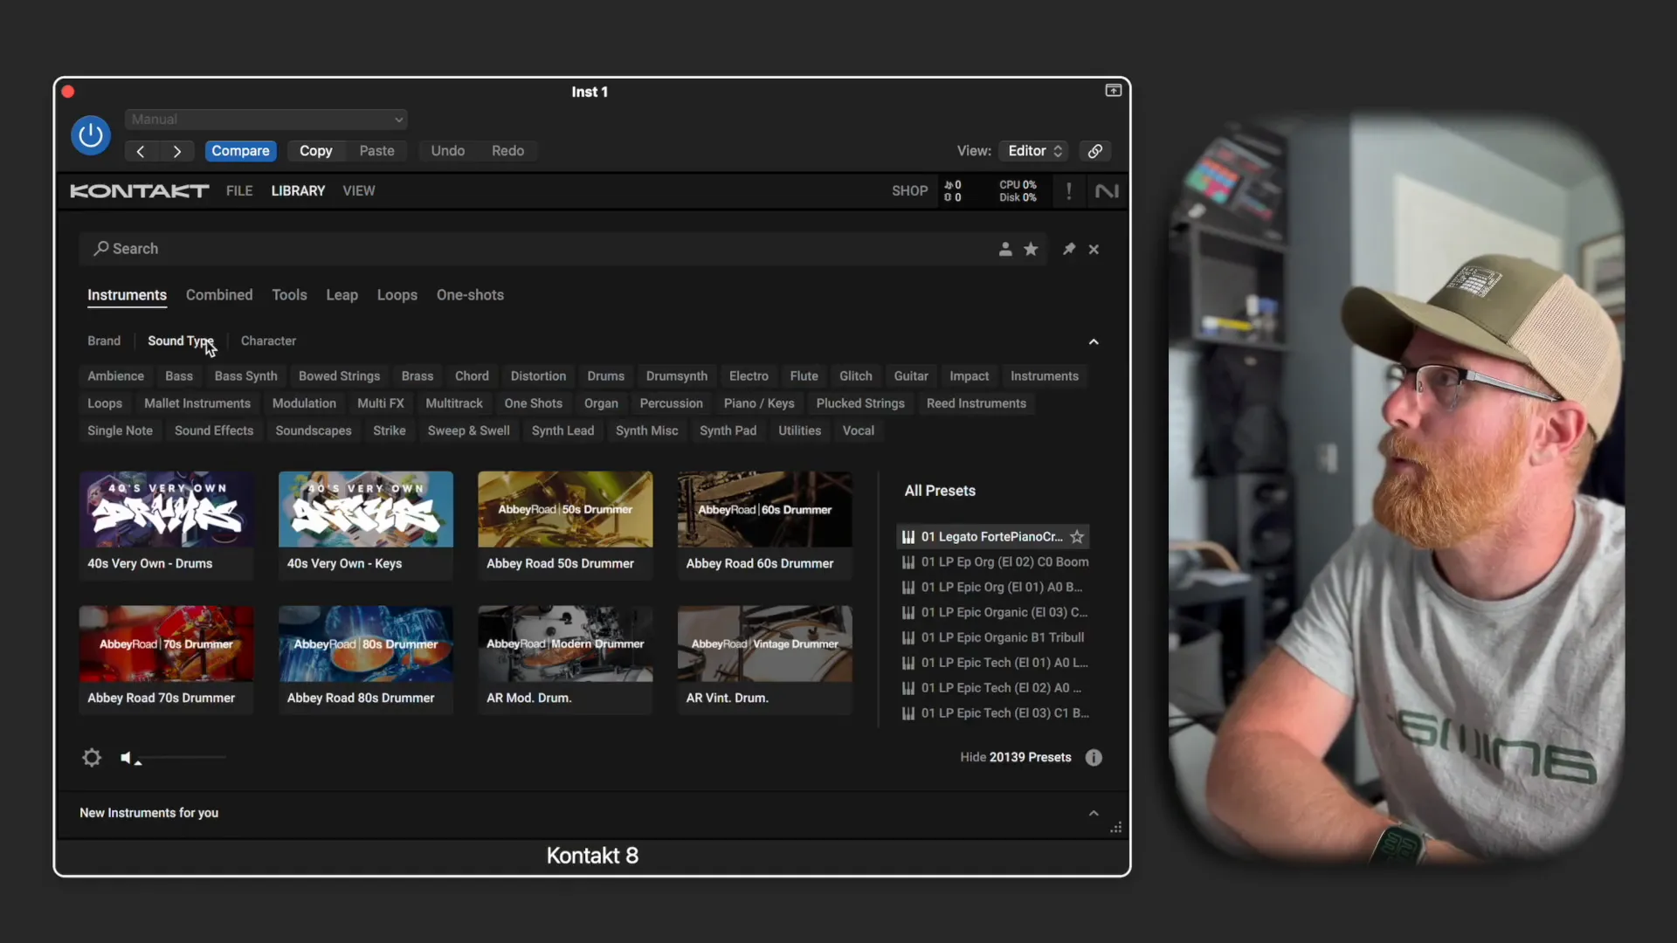Click the Undo button
This screenshot has height=943, width=1677.
(447, 151)
